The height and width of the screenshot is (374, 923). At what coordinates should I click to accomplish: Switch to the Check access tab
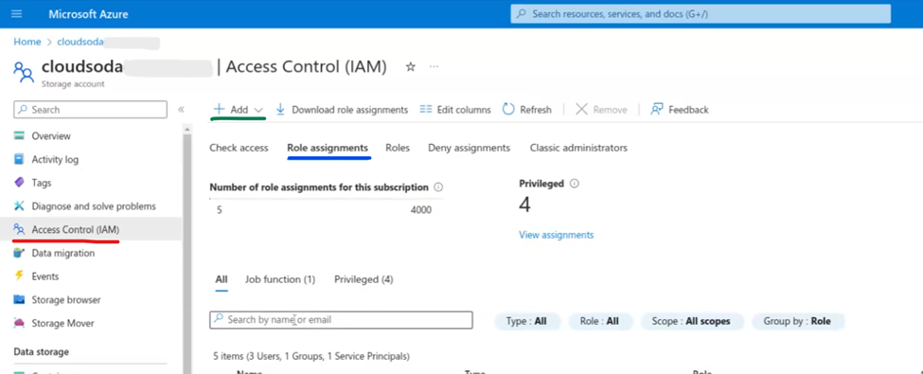tap(239, 148)
